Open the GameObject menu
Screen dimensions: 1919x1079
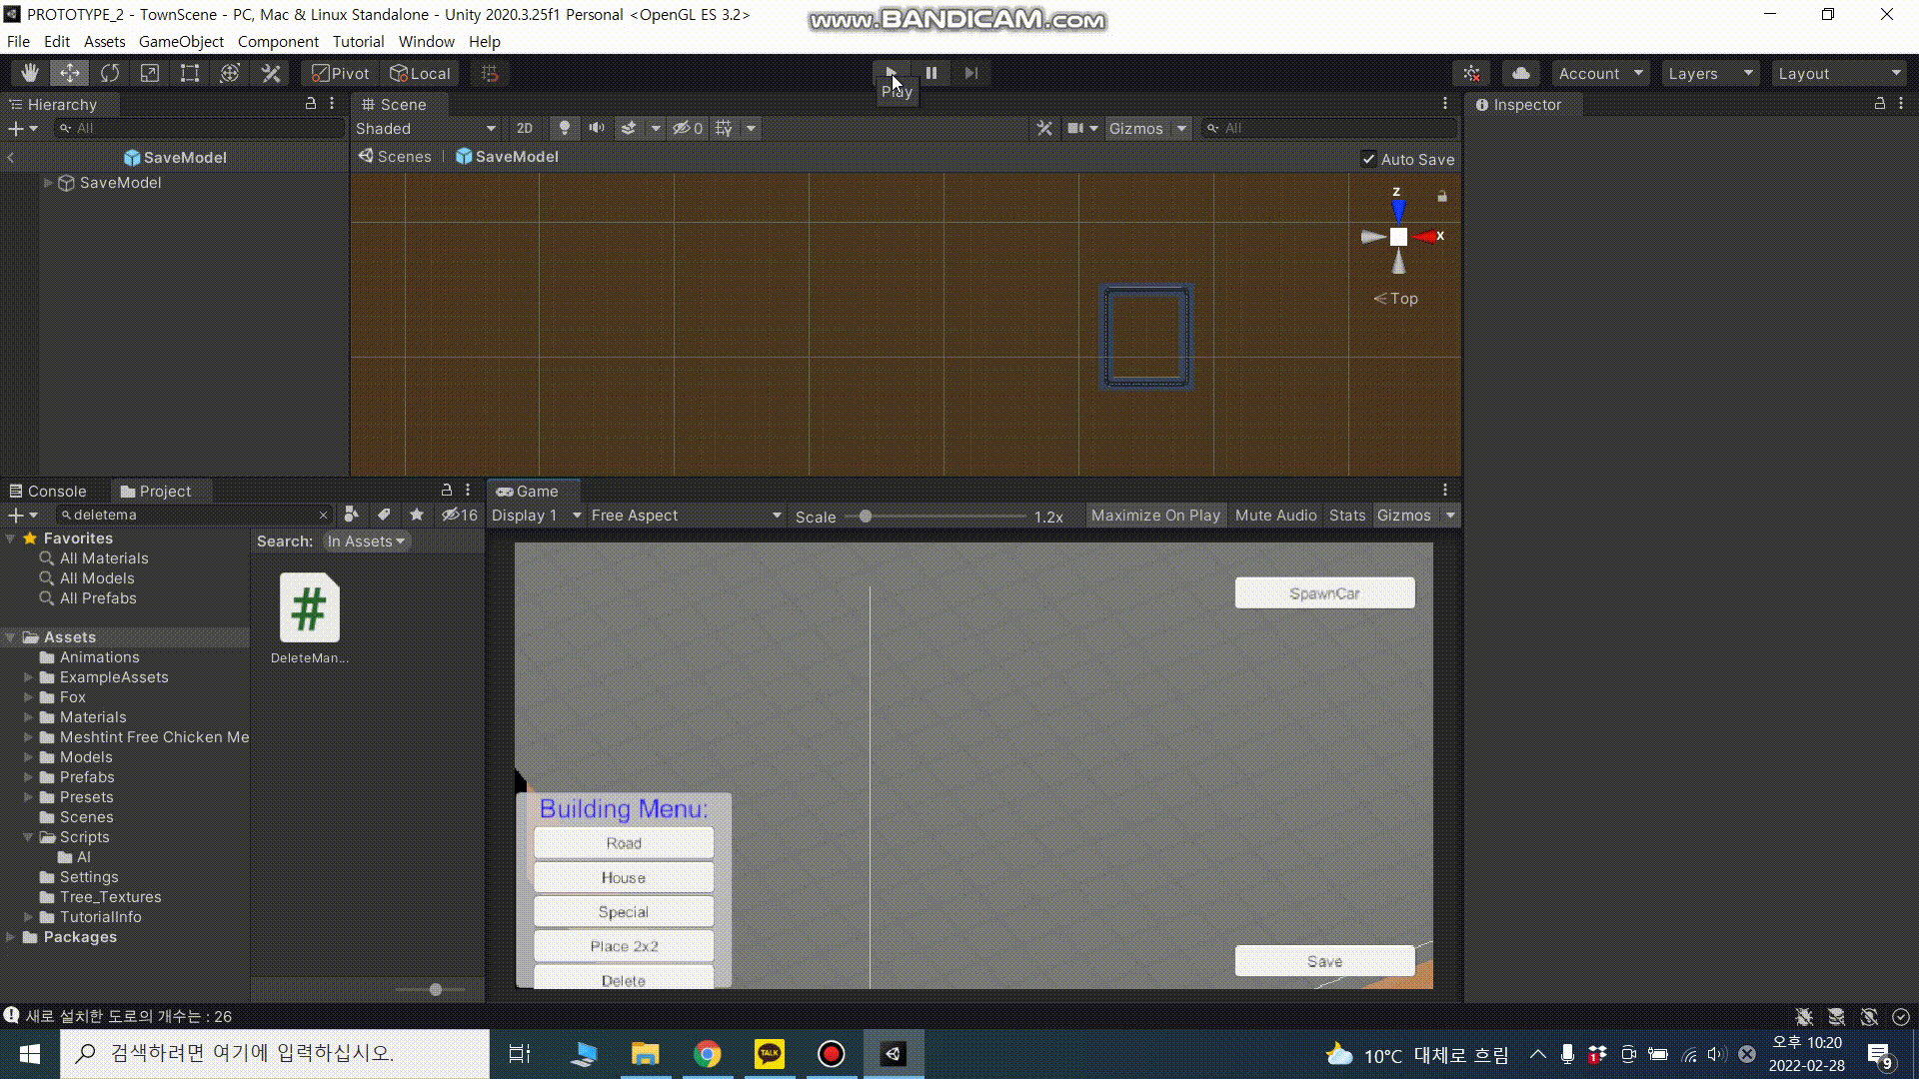[x=181, y=42]
